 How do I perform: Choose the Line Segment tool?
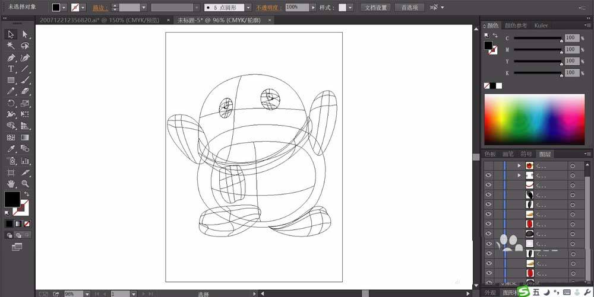[25, 69]
